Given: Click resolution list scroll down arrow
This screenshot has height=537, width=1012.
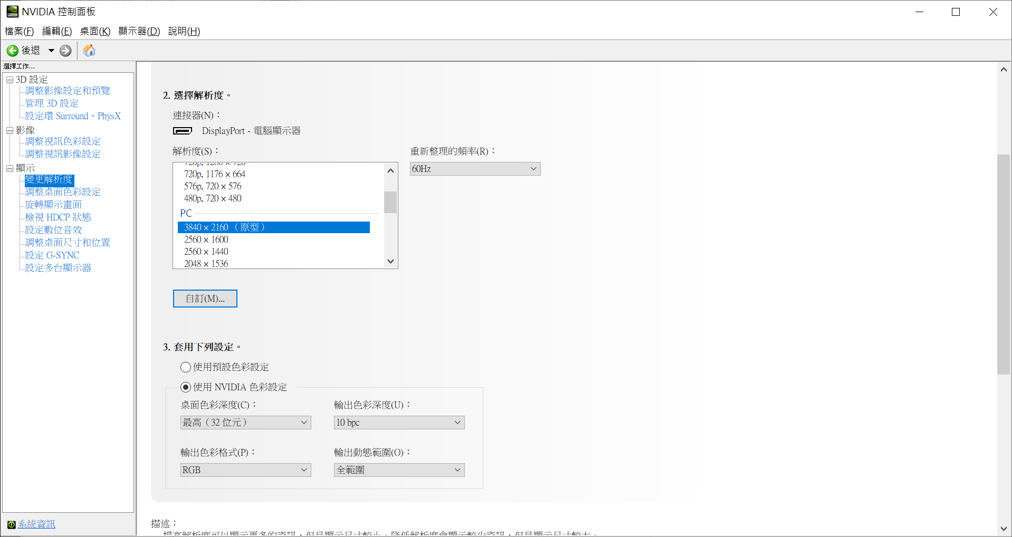Looking at the screenshot, I should tap(390, 261).
